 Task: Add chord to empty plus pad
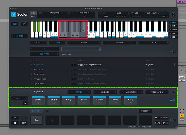52,120
